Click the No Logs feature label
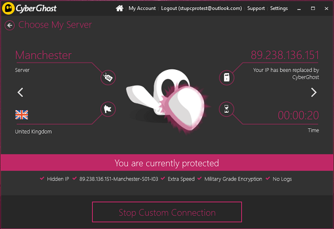 point(282,179)
